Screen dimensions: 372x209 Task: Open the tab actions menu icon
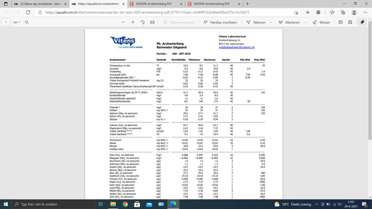[x=6, y=4]
